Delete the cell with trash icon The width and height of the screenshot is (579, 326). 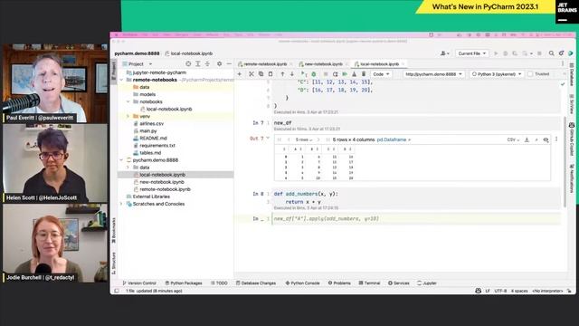point(364,74)
